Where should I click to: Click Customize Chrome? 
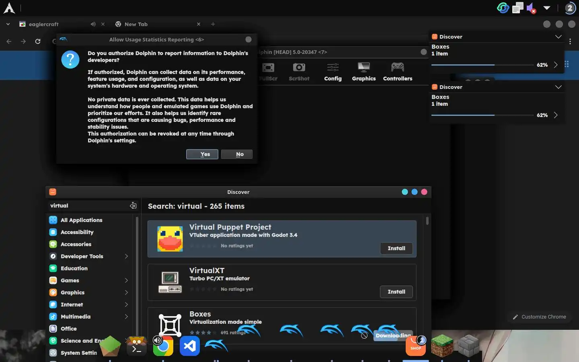point(539,317)
